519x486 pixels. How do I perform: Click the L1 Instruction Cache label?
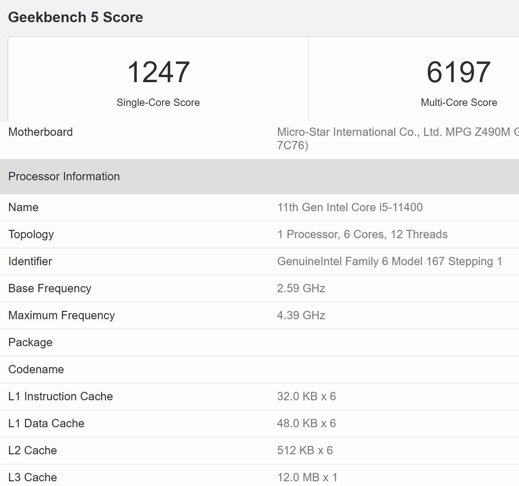pyautogui.click(x=61, y=396)
